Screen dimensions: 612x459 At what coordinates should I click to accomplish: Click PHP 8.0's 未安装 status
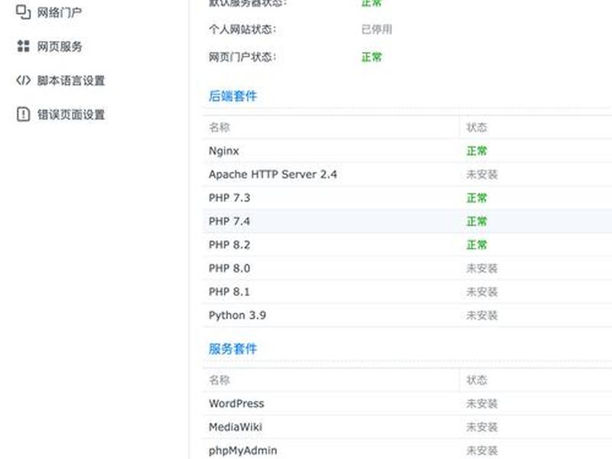coord(482,269)
